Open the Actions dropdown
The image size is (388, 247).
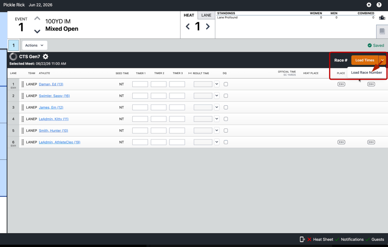(35, 45)
